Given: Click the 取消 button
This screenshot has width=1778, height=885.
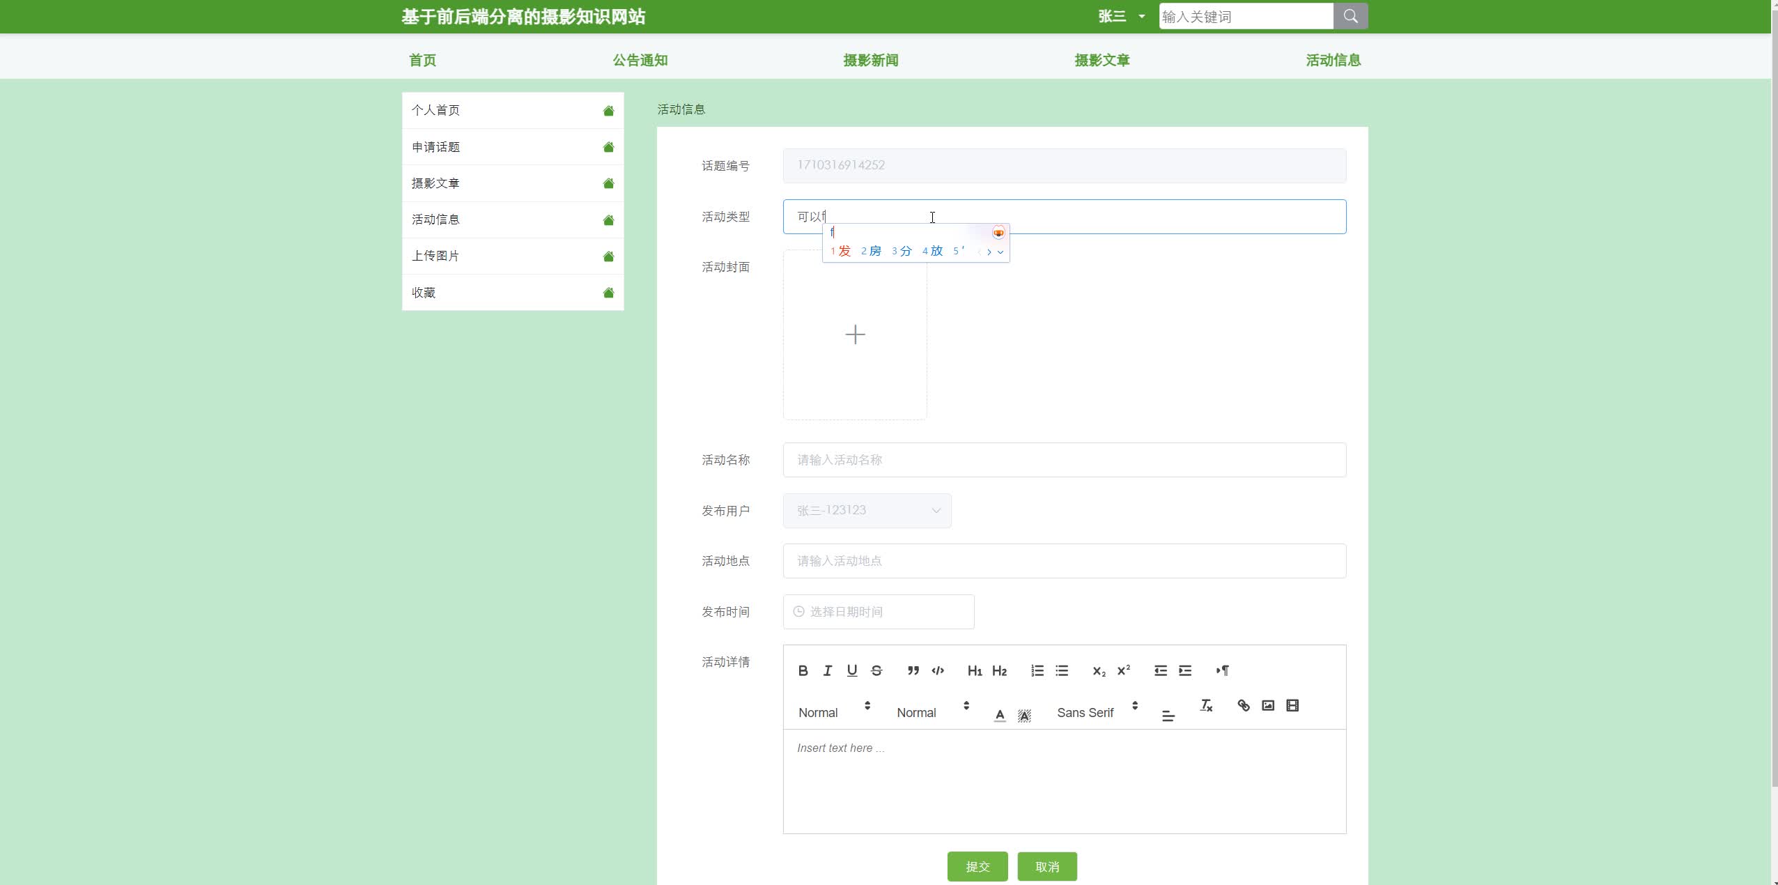Looking at the screenshot, I should (x=1046, y=866).
